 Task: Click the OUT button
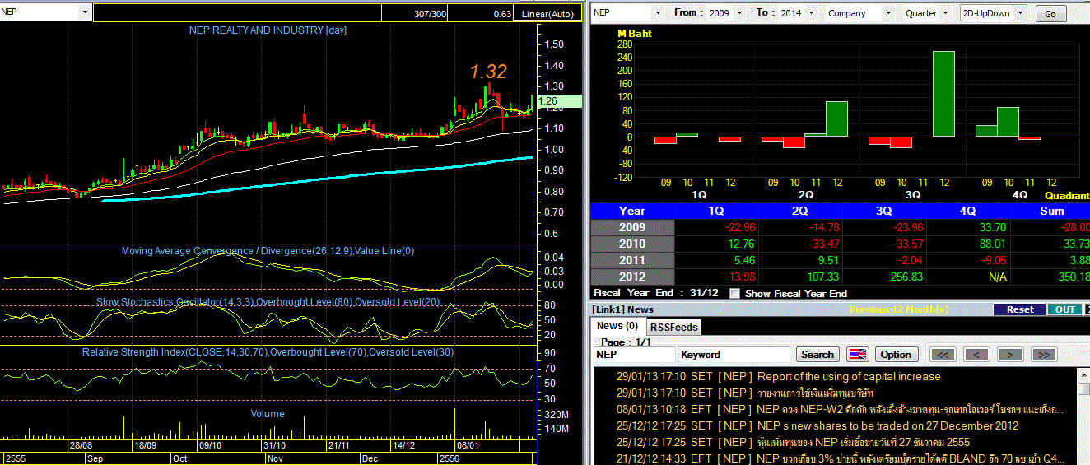tap(1064, 309)
